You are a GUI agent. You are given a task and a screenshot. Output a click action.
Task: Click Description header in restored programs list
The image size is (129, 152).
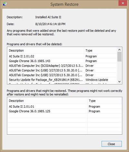(x=47, y=101)
